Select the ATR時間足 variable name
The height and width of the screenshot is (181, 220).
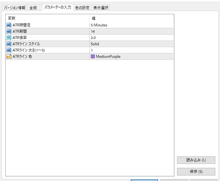22,25
